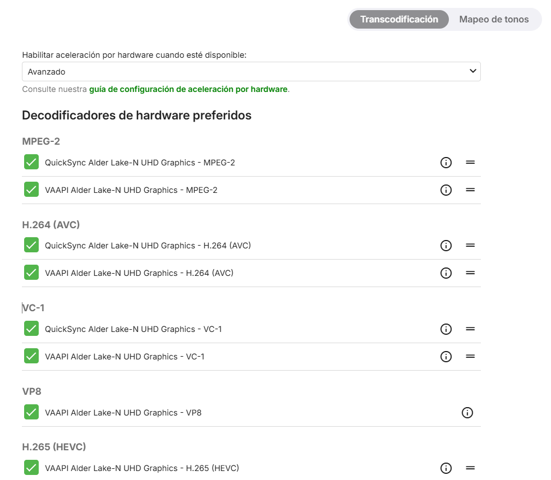The height and width of the screenshot is (480, 551).
Task: Click the info icon beside VAAPI MPEG-2
Action: (446, 190)
